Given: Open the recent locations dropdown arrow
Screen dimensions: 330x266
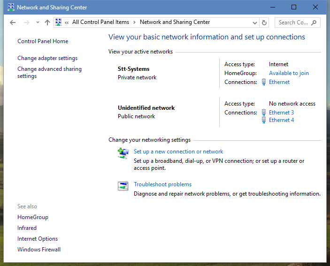Looking at the screenshot, I should coord(38,23).
